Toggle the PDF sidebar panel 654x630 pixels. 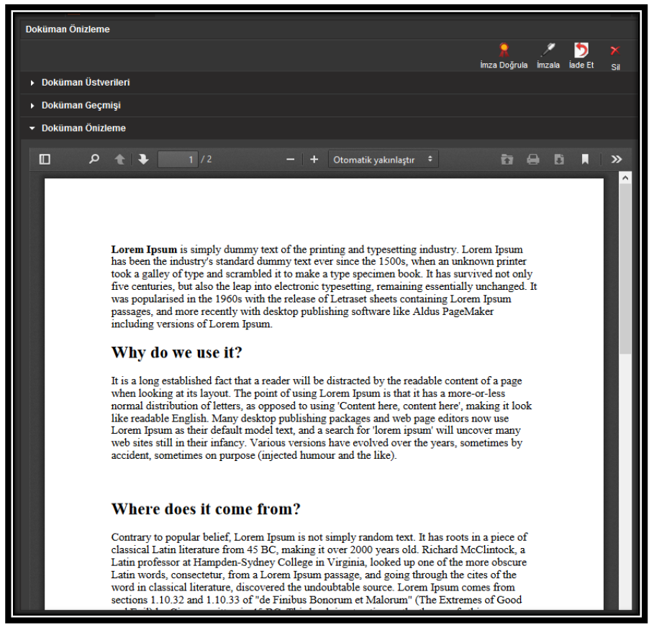click(x=45, y=160)
